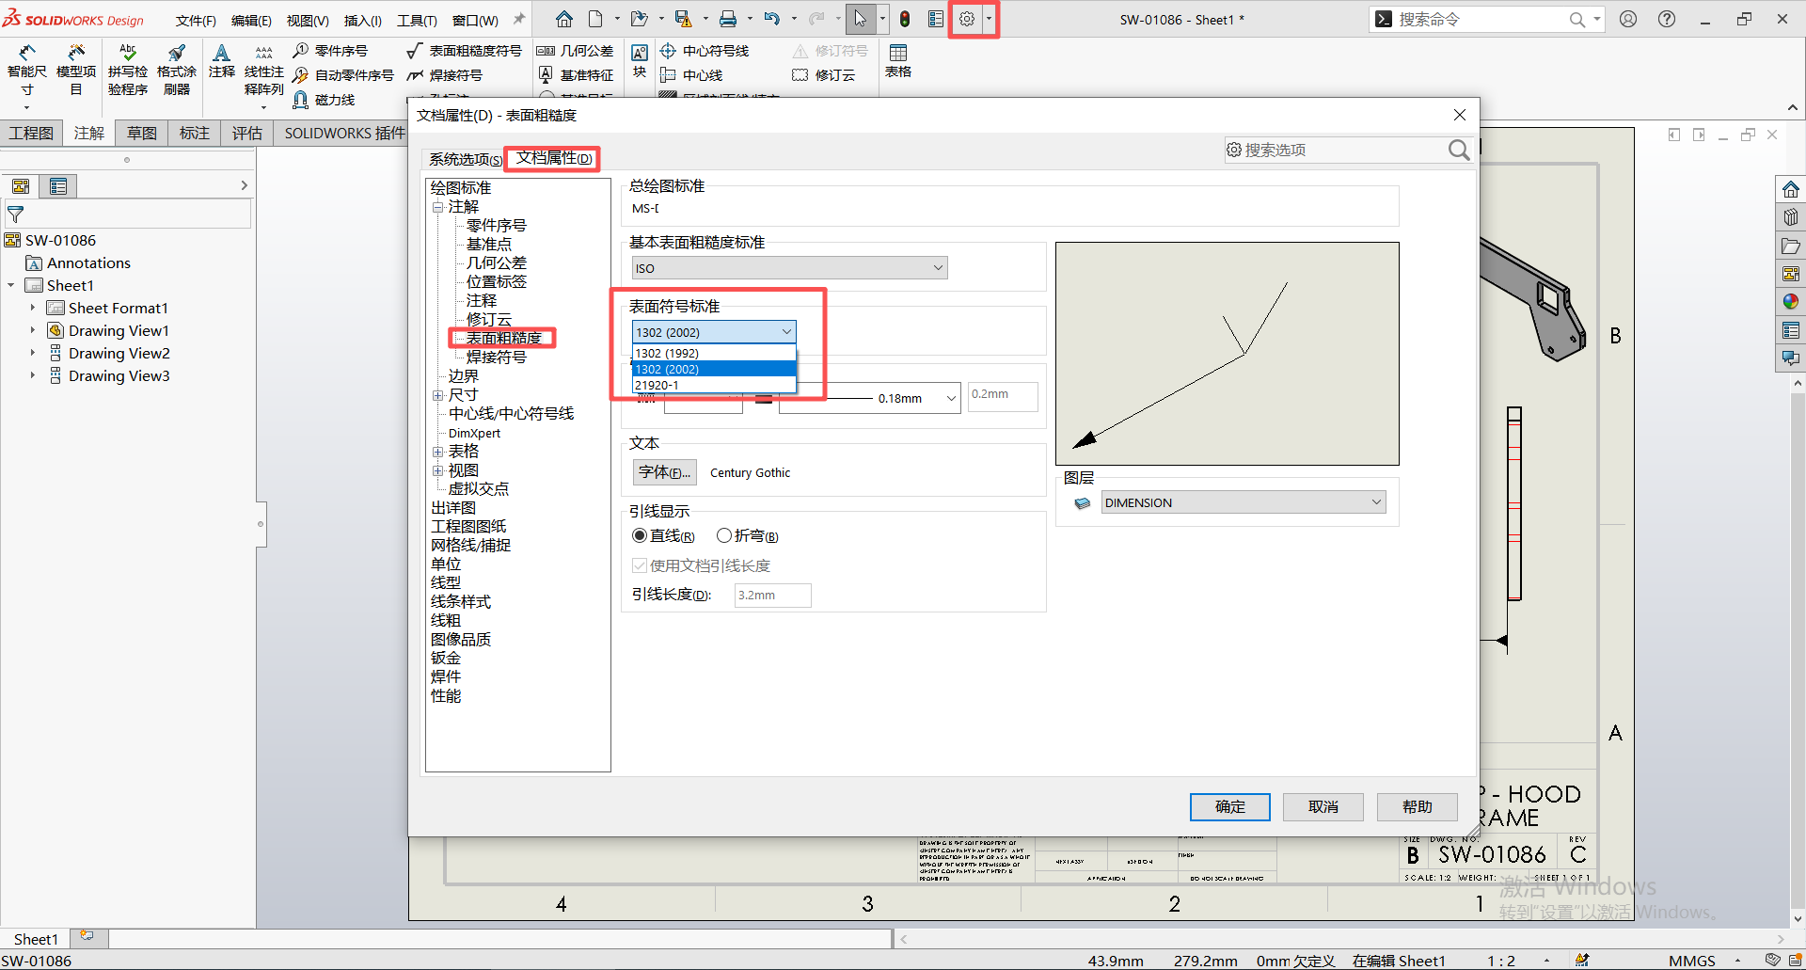Select the 几何公差 geometric tolerance tool in the ribbon
Image resolution: width=1806 pixels, height=970 pixels.
(x=575, y=51)
